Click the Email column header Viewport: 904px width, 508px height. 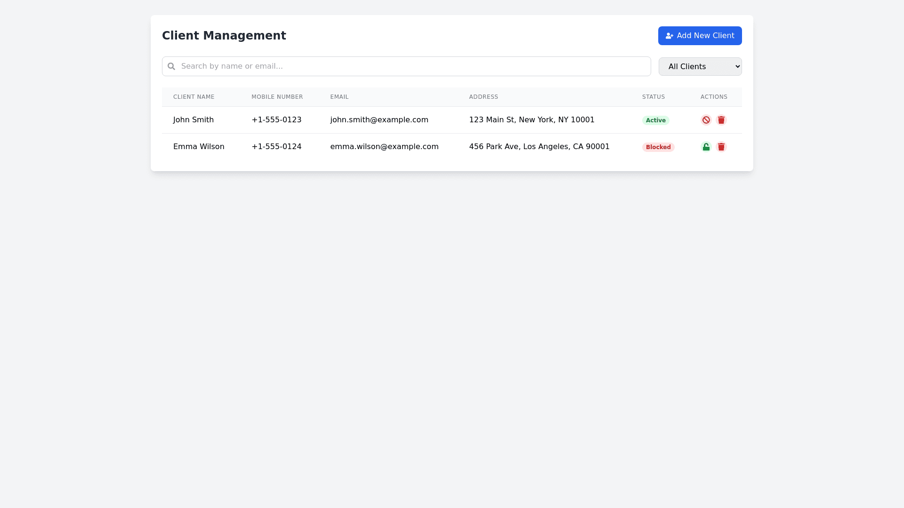339,97
